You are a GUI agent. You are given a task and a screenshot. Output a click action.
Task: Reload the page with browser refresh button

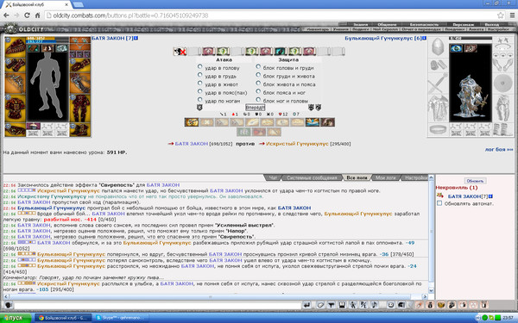27,16
